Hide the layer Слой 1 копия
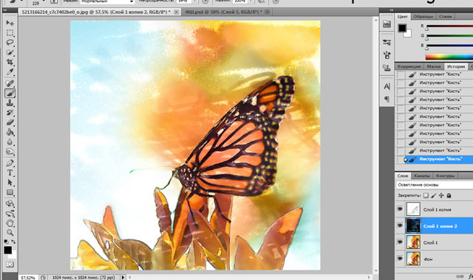 coord(400,209)
